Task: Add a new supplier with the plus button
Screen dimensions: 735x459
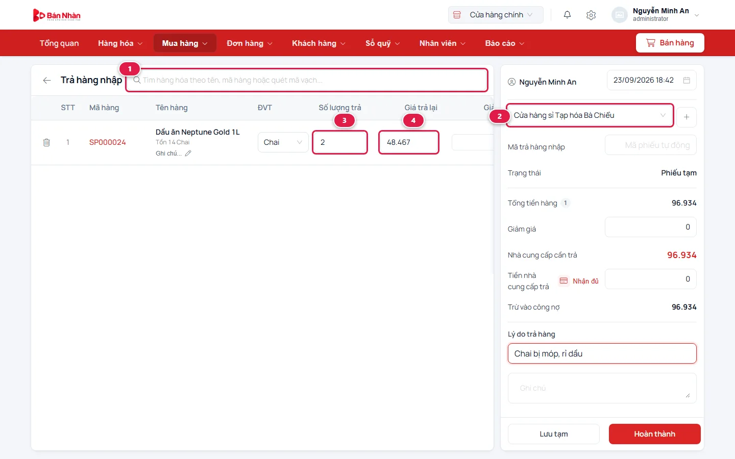Action: [687, 117]
